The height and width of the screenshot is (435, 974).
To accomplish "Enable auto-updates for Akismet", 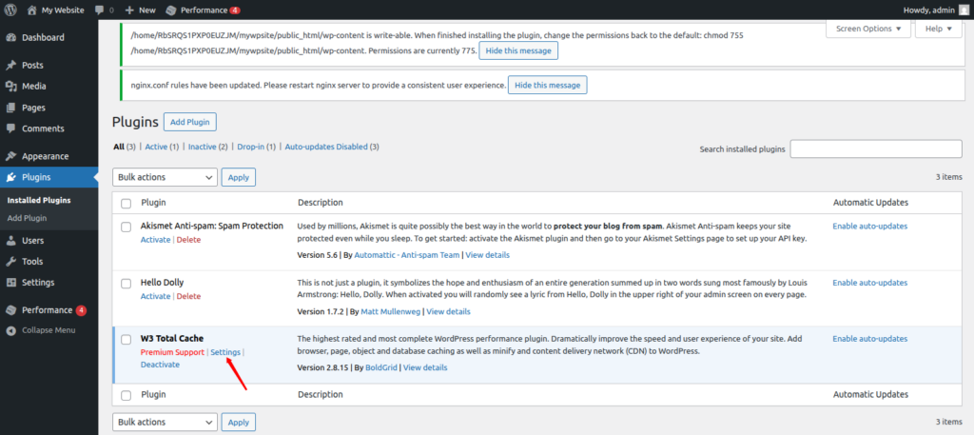I will coord(869,227).
